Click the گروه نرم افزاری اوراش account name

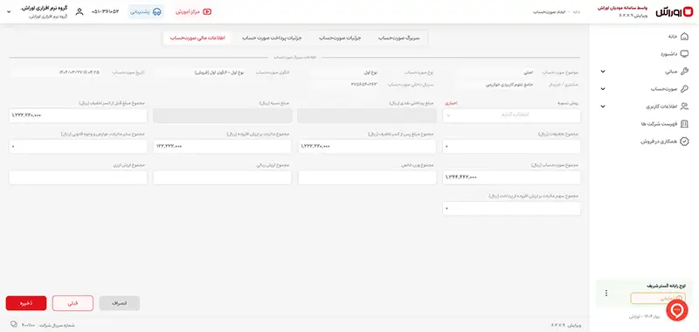(x=44, y=9)
